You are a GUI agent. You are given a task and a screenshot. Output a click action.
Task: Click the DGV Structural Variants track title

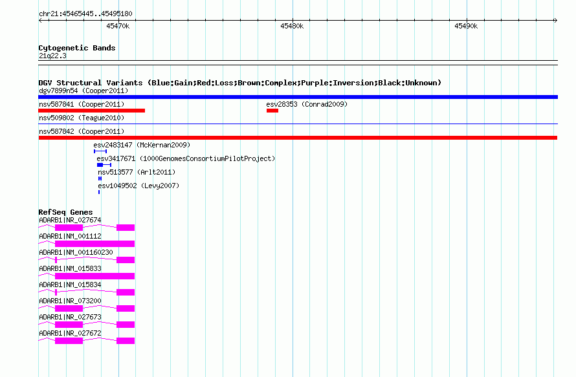point(239,83)
